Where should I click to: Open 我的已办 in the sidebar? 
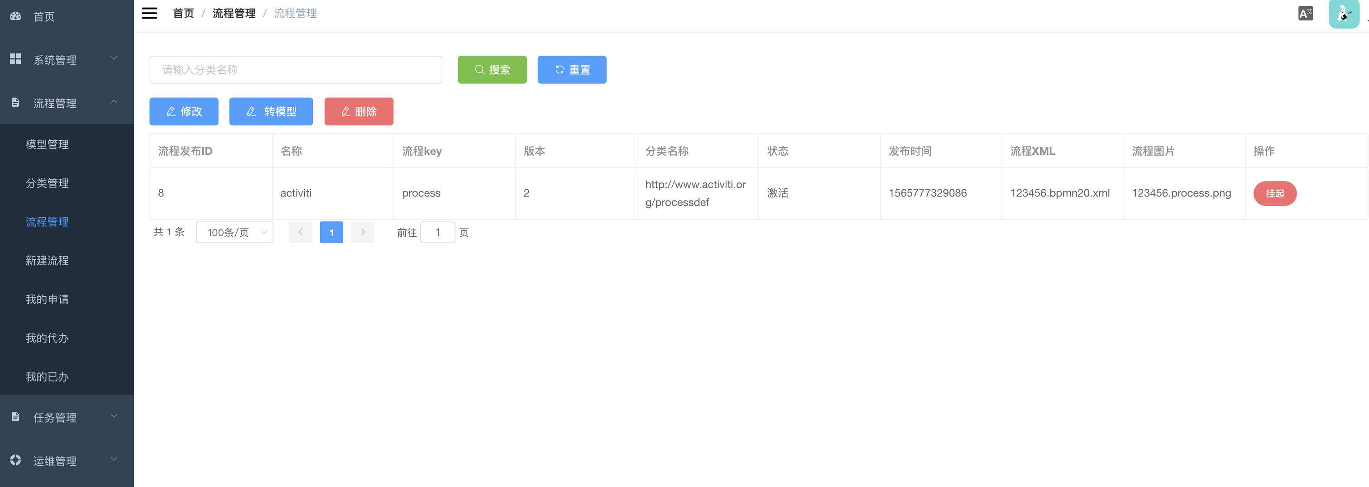tap(67, 377)
